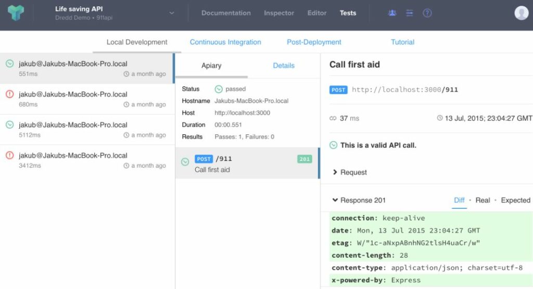Click check icon beside /911 transaction
Image resolution: width=533 pixels, height=289 pixels.
185,162
